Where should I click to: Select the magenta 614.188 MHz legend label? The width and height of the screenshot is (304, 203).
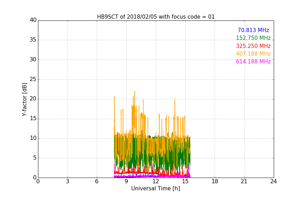(x=253, y=61)
